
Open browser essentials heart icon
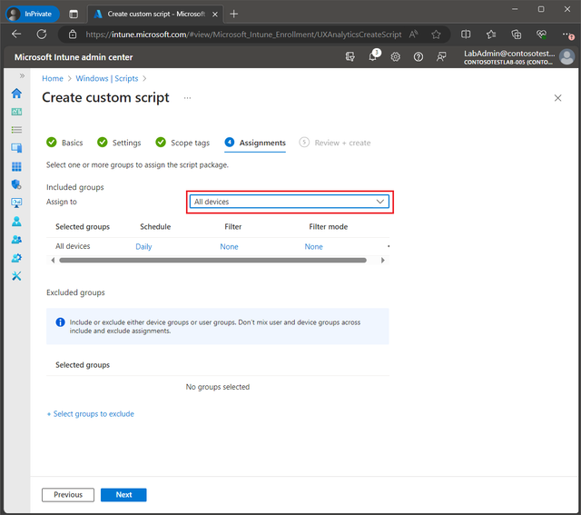[541, 35]
